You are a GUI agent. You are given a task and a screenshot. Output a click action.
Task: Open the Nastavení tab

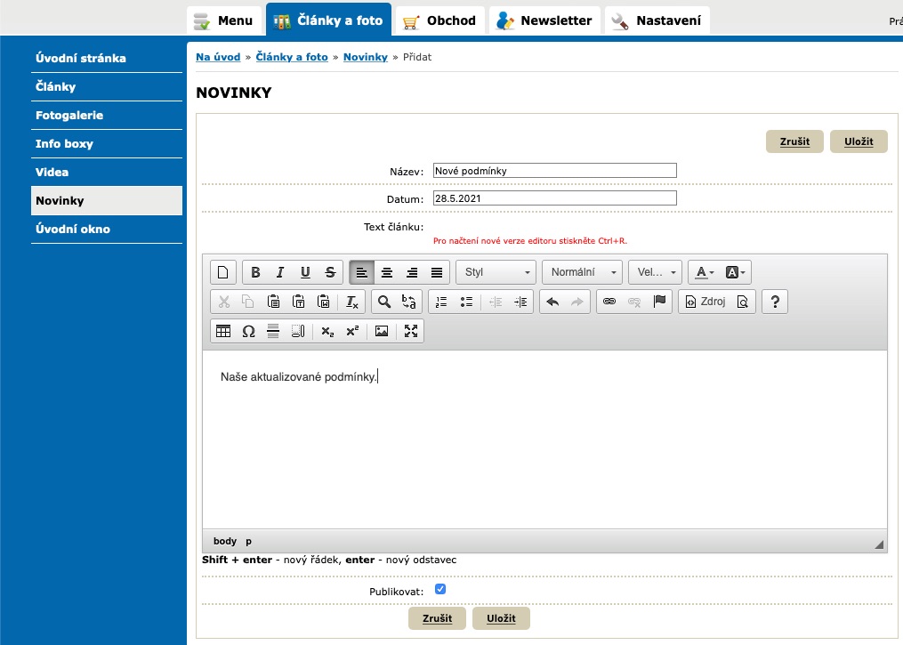(657, 20)
